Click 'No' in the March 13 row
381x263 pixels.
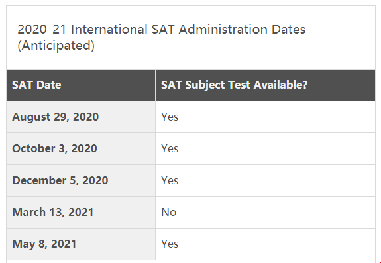click(x=168, y=212)
